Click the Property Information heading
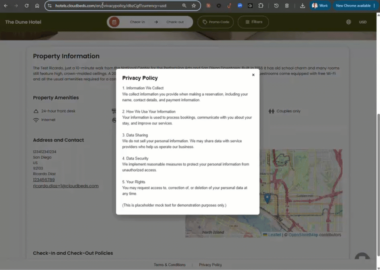The width and height of the screenshot is (380, 270). click(x=66, y=56)
